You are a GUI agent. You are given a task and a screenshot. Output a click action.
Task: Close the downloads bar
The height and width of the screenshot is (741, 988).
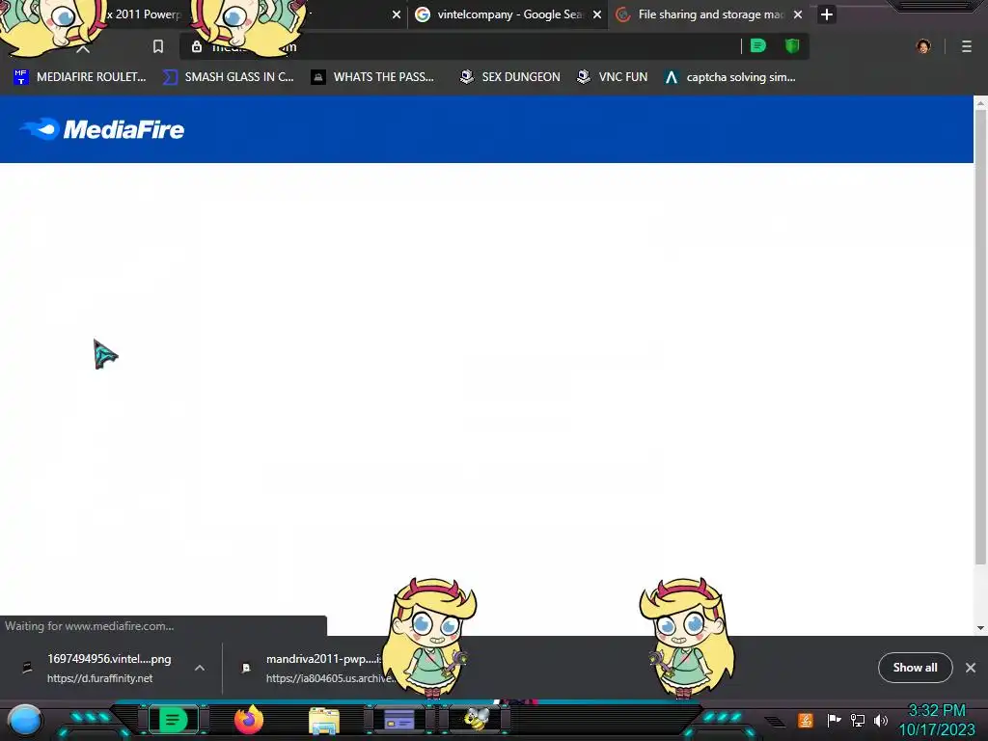971,668
